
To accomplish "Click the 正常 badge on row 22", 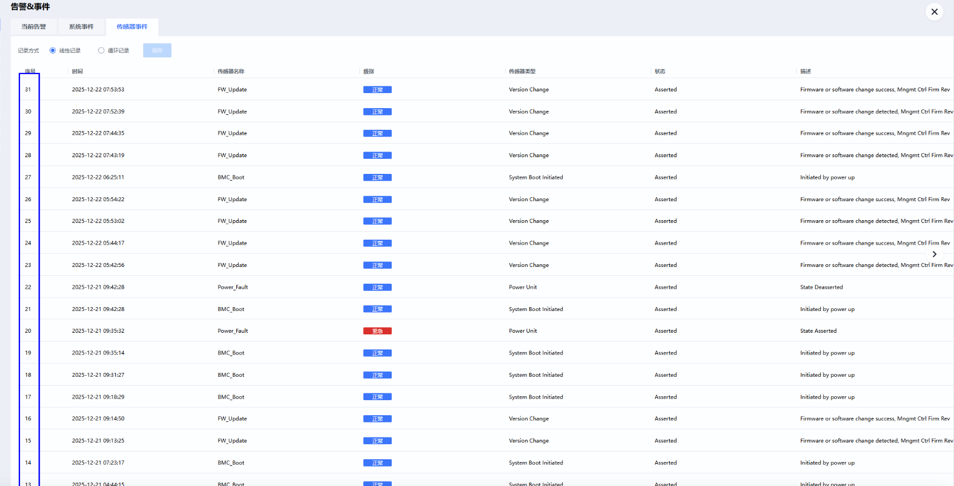I will [x=377, y=288].
